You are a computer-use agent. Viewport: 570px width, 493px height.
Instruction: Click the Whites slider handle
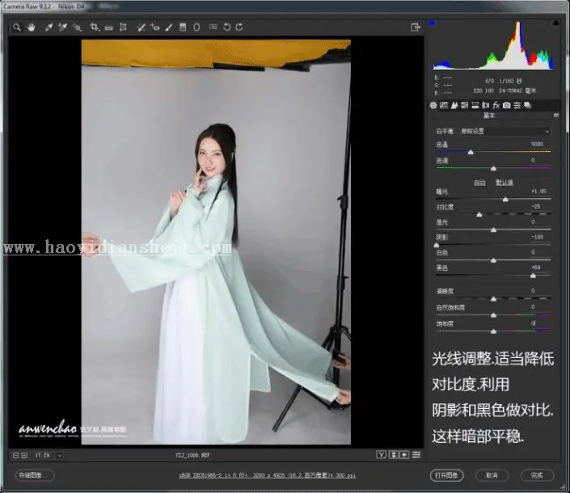pyautogui.click(x=494, y=260)
